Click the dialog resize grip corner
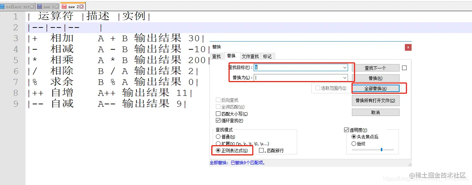Viewport: 472px width, 185px height. [x=409, y=164]
